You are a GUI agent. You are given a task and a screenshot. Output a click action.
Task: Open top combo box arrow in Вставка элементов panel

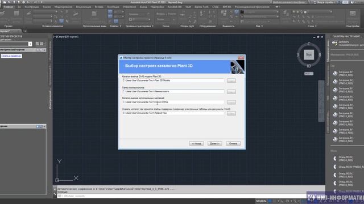pos(56,12)
